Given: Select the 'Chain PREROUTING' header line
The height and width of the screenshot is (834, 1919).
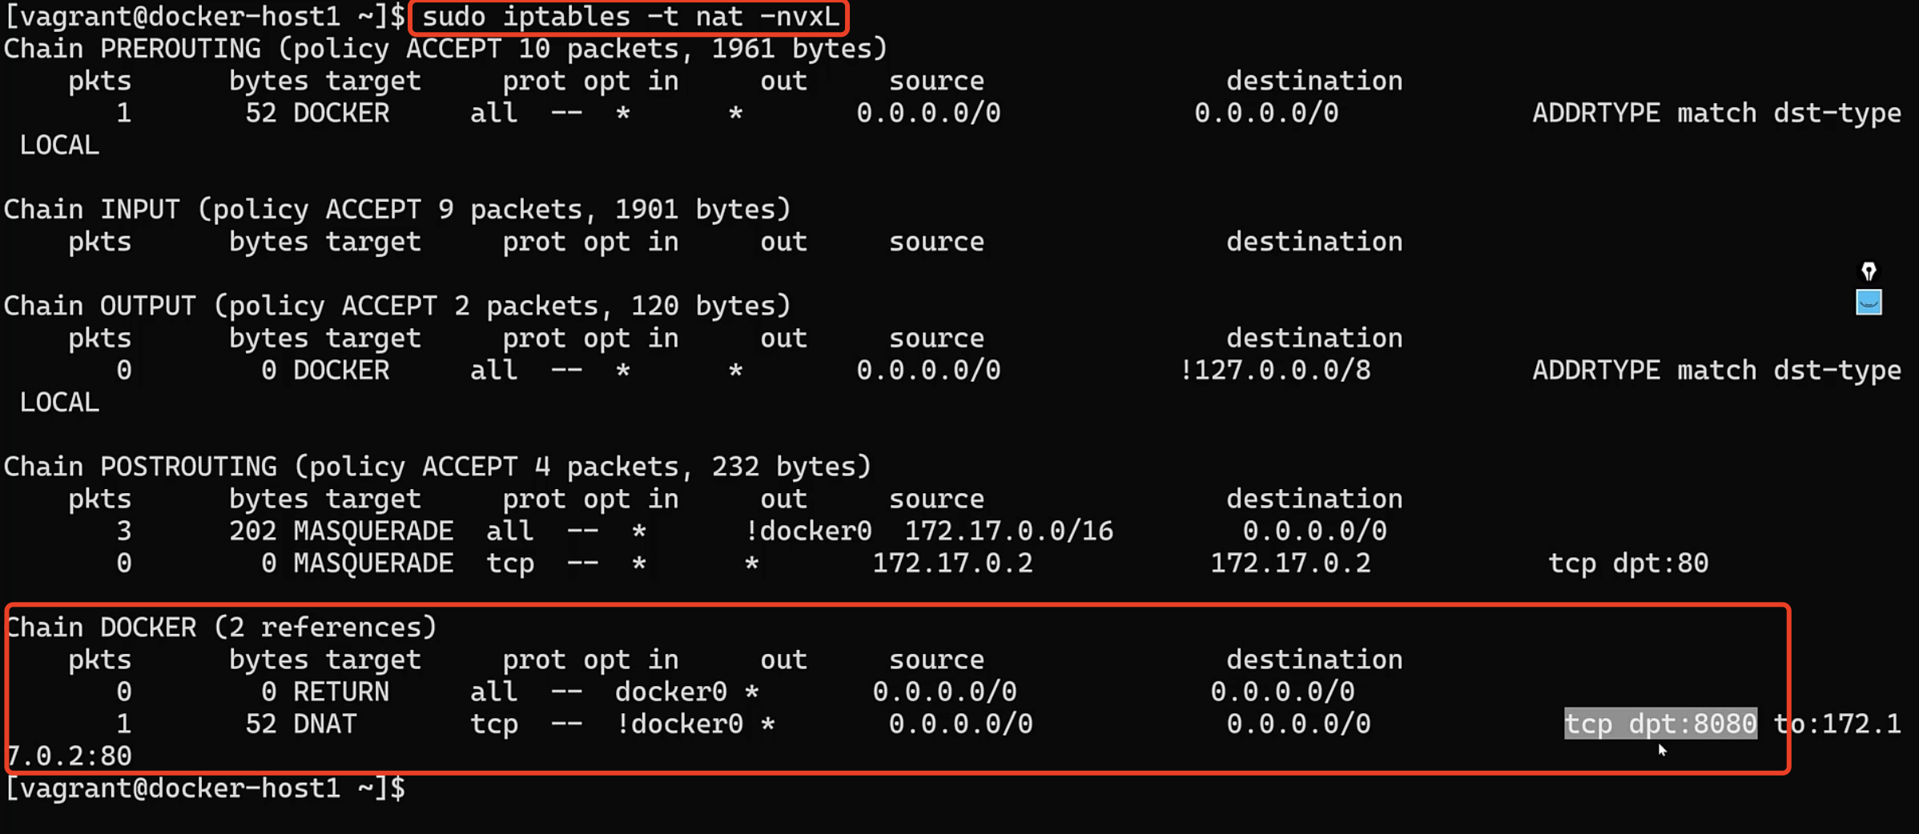Looking at the screenshot, I should tap(445, 49).
